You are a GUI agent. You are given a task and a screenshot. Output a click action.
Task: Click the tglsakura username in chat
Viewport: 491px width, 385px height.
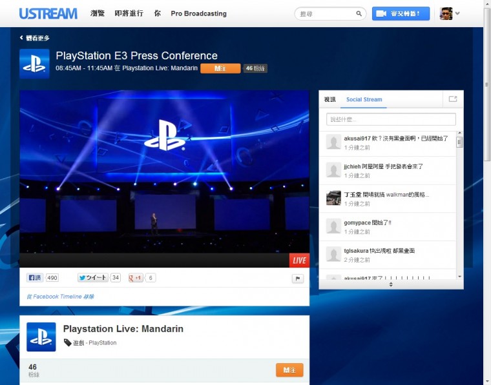coord(356,251)
